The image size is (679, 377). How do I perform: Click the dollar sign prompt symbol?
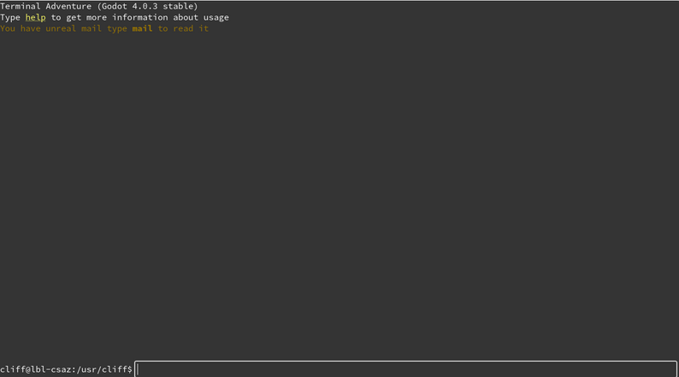click(x=129, y=369)
